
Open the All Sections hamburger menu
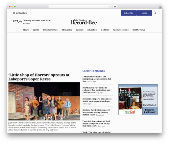(x=14, y=13)
